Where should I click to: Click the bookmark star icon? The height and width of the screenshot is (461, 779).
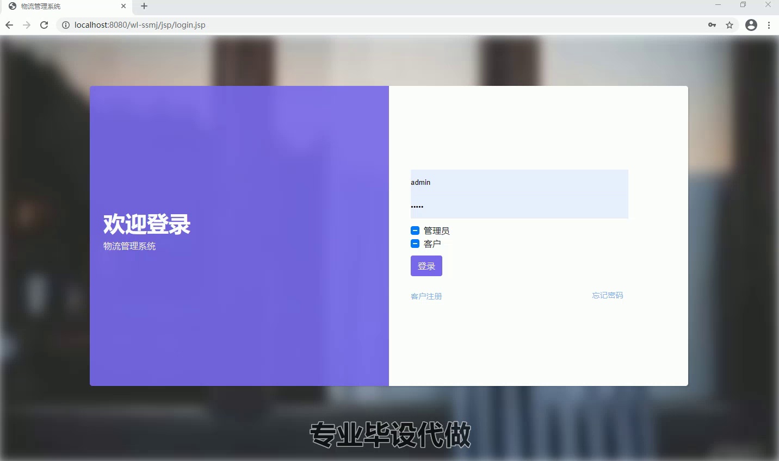pos(729,24)
